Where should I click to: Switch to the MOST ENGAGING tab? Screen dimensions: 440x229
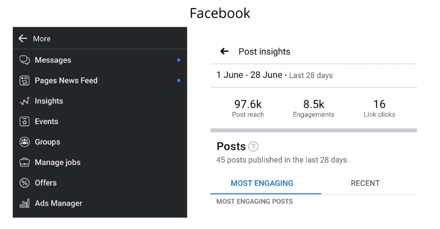click(262, 183)
